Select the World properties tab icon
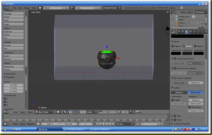 point(187,32)
